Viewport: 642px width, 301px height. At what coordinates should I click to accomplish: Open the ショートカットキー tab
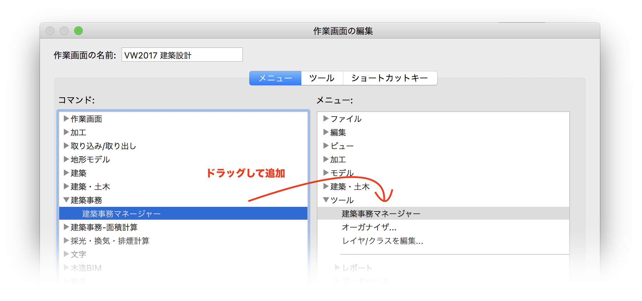(x=390, y=78)
